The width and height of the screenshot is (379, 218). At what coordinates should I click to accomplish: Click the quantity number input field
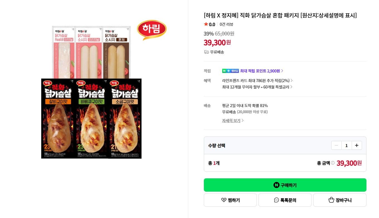point(346,145)
